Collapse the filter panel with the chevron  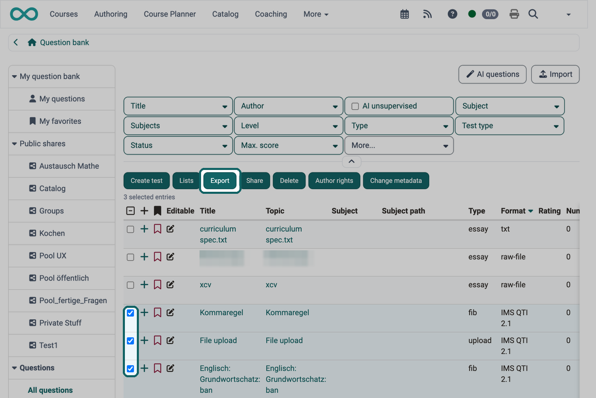(351, 162)
